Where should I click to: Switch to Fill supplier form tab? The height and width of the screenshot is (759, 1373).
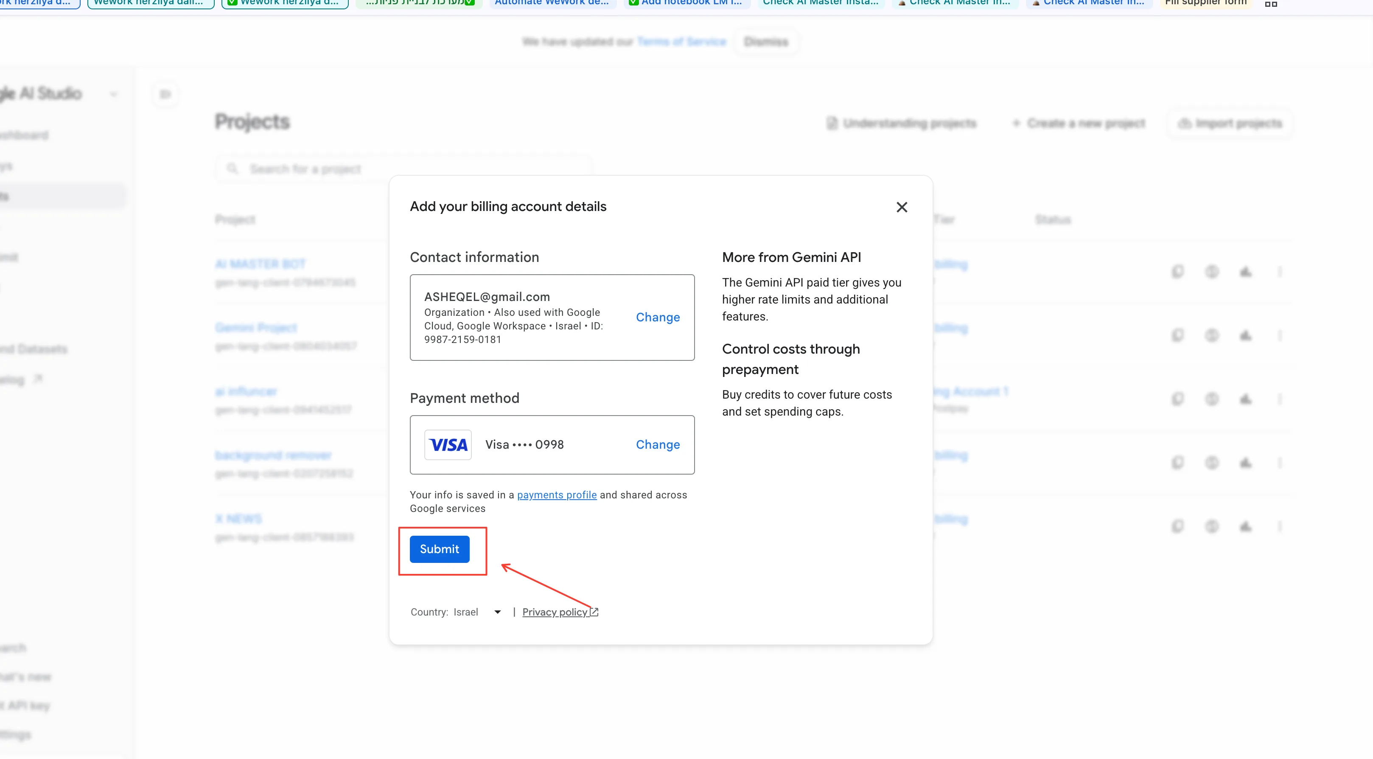(1206, 3)
